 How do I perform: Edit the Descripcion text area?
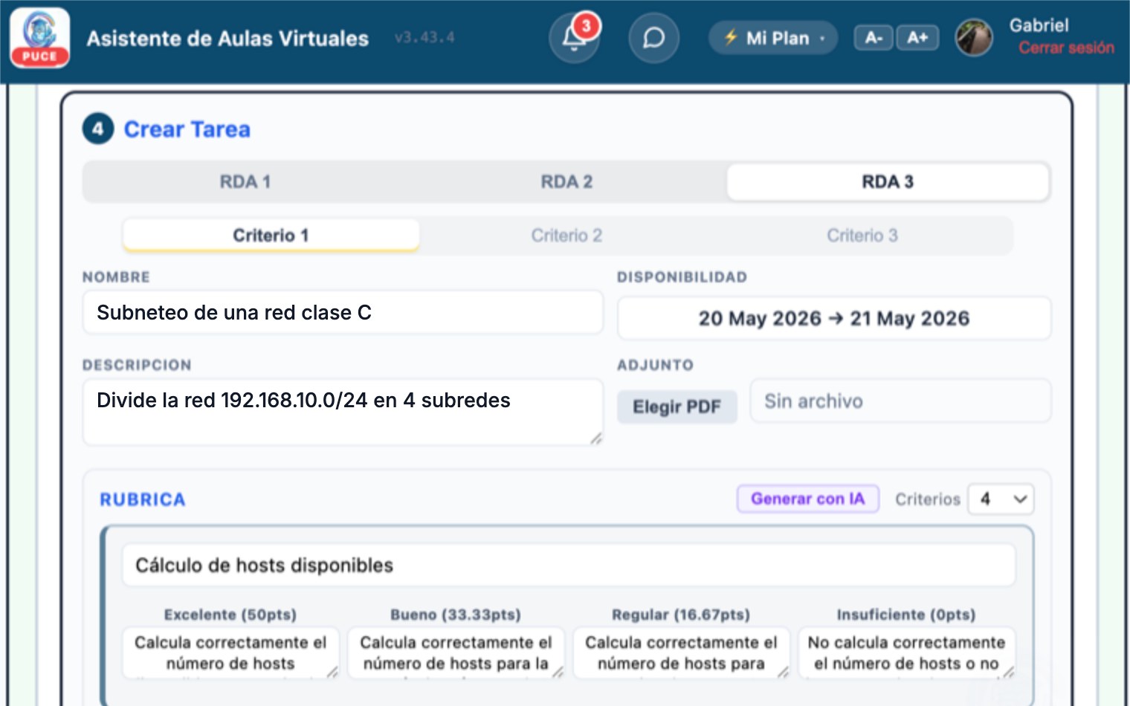[343, 412]
